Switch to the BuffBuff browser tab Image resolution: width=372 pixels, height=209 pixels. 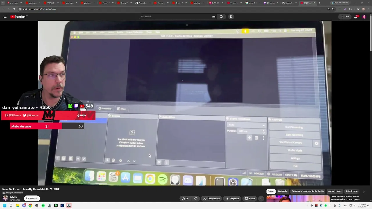(216, 3)
